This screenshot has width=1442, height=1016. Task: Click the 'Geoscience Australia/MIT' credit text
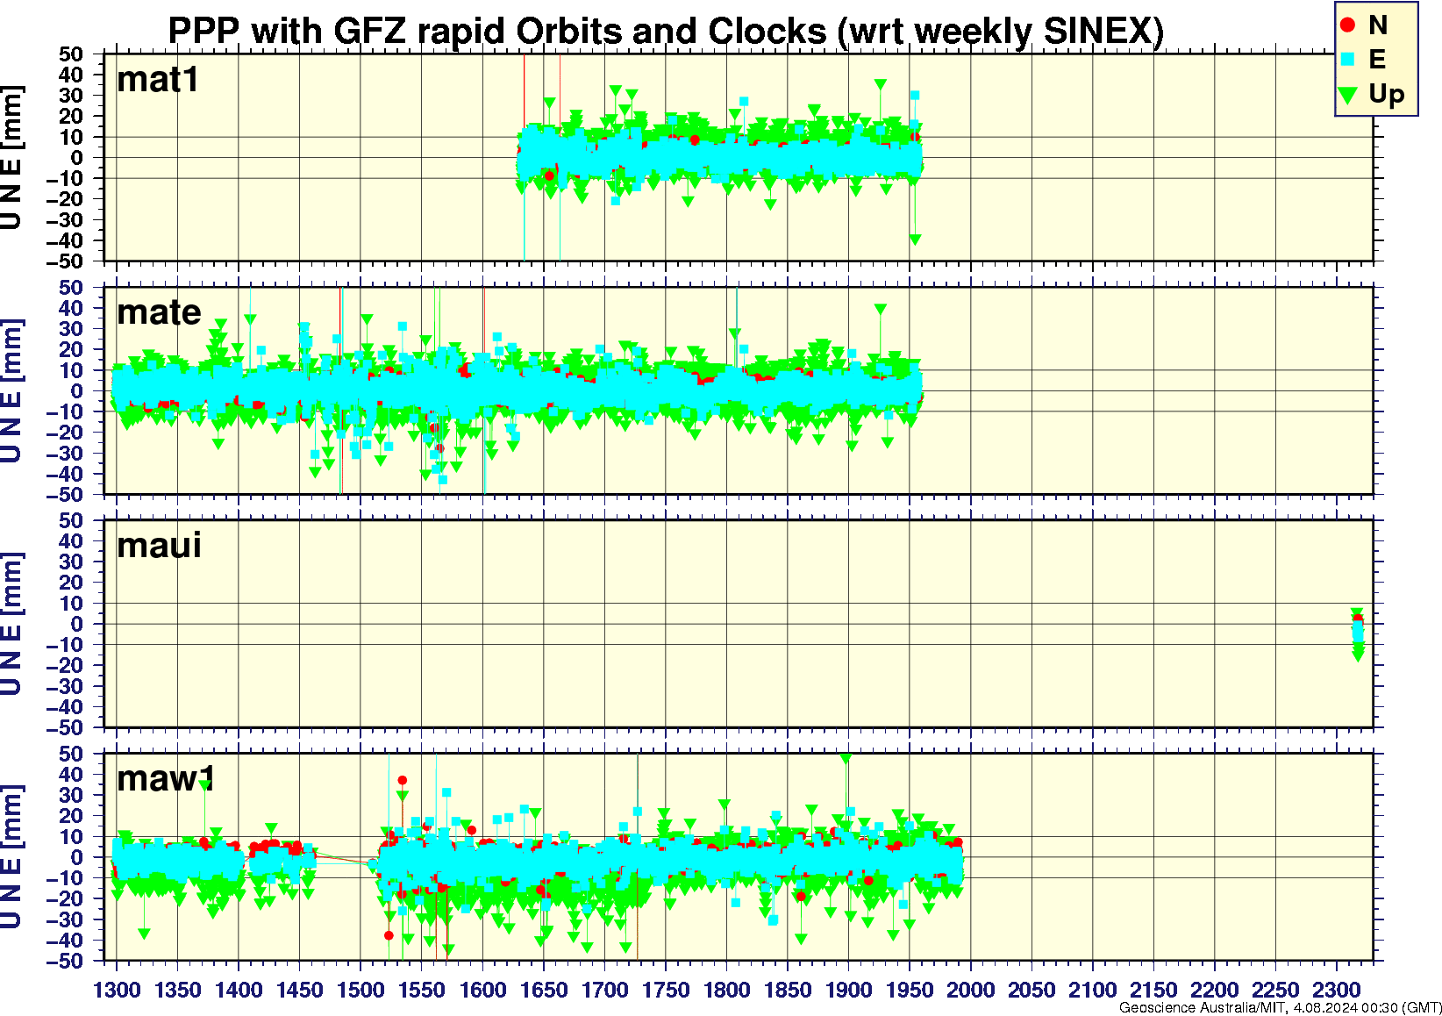(1203, 1007)
